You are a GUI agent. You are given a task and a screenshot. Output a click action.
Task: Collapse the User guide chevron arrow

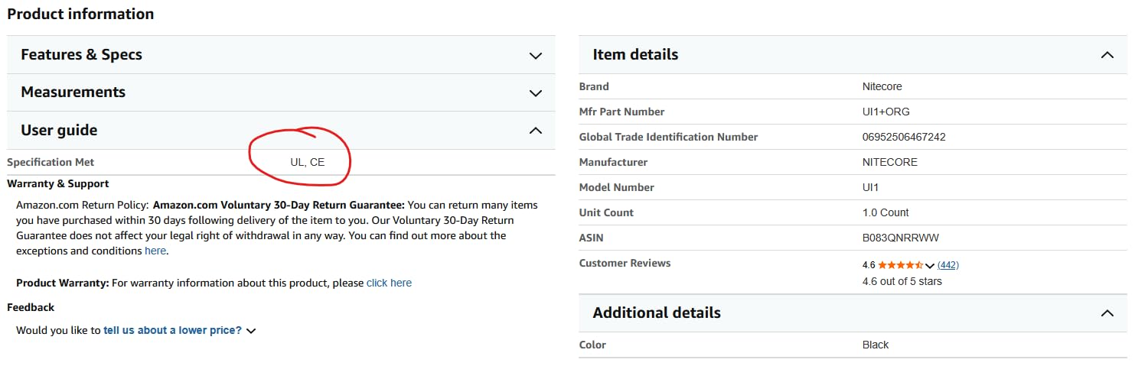tap(536, 131)
